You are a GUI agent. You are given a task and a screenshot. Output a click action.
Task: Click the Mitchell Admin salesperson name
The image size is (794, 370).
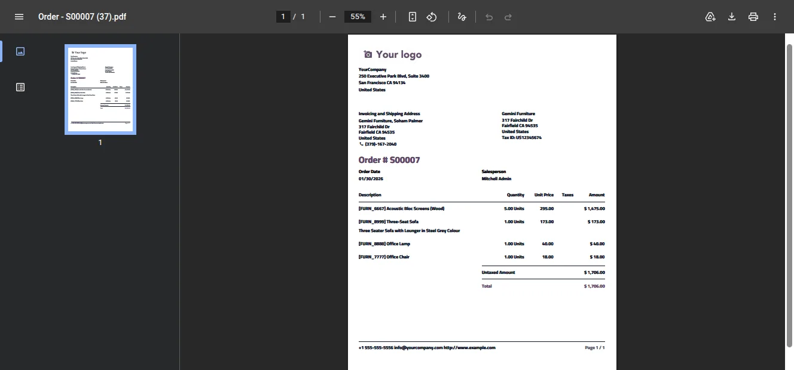point(496,179)
